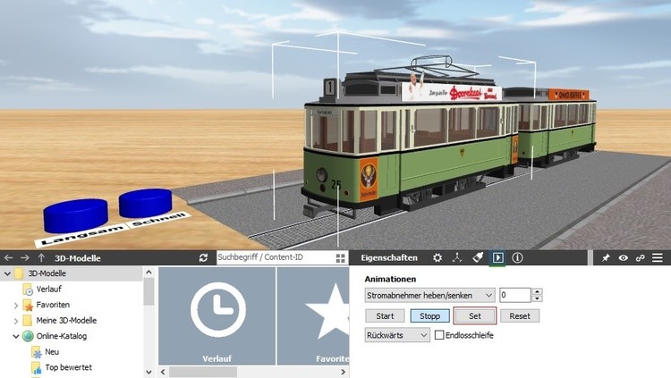Click the Stopp animation button

point(429,316)
